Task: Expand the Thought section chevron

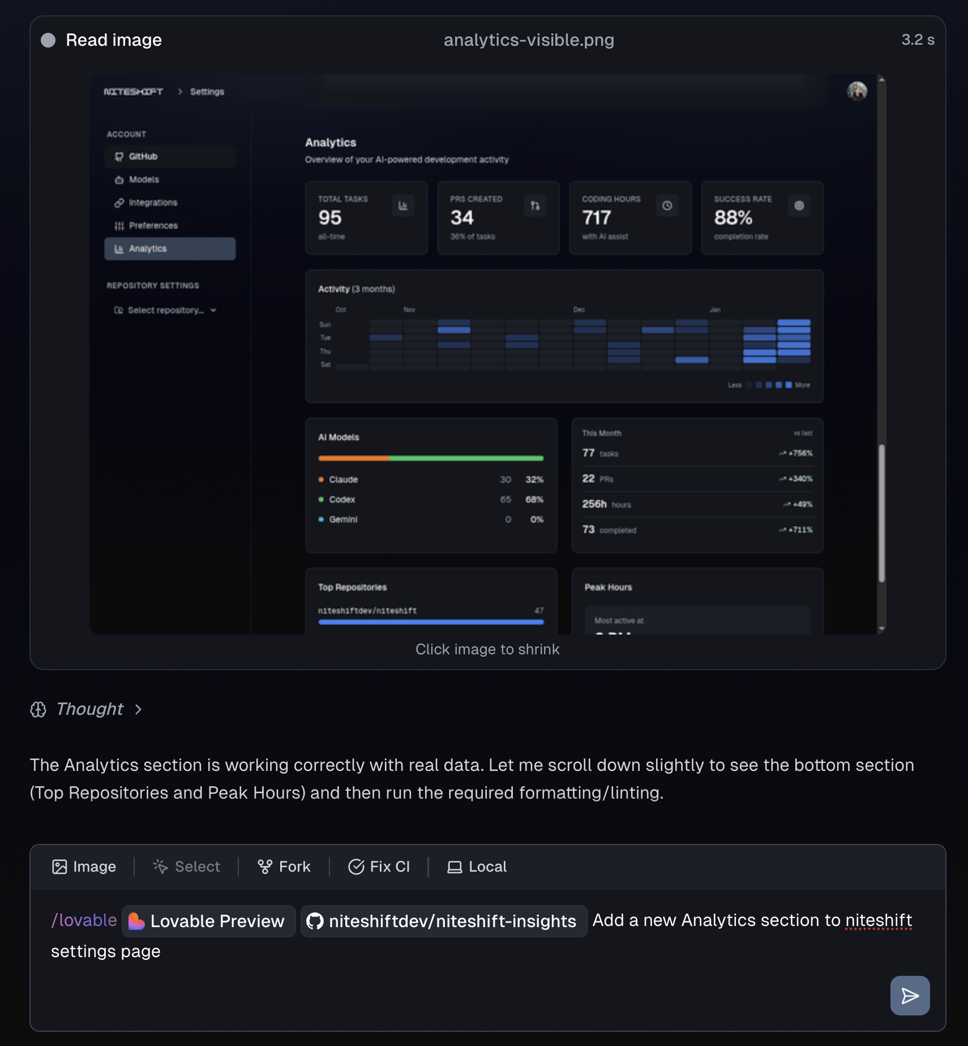Action: pos(138,709)
